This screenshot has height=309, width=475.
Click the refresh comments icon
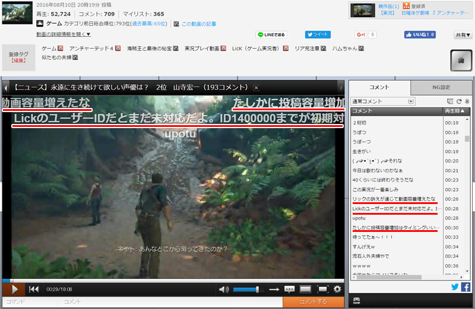pyautogui.click(x=459, y=101)
